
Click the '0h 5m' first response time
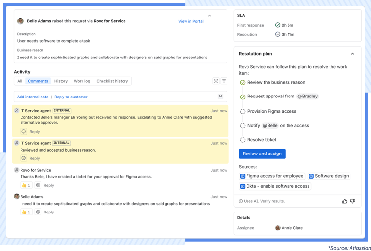point(288,25)
